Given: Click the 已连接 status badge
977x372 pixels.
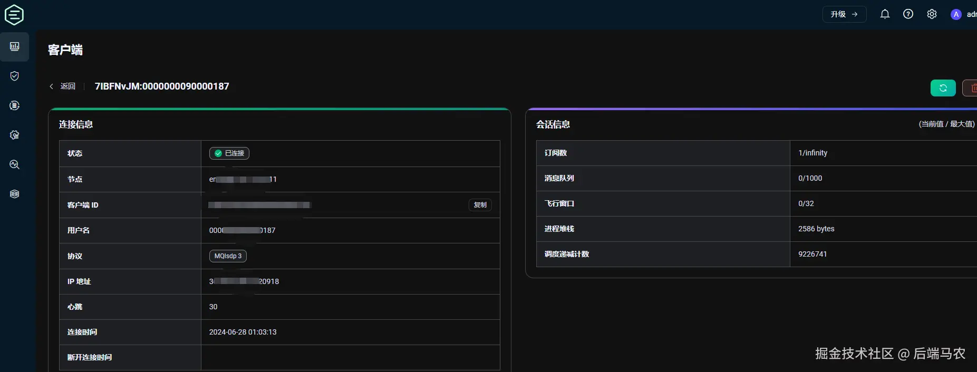Looking at the screenshot, I should pos(229,153).
